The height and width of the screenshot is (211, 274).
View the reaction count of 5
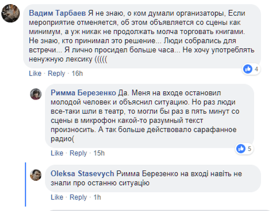(250, 149)
